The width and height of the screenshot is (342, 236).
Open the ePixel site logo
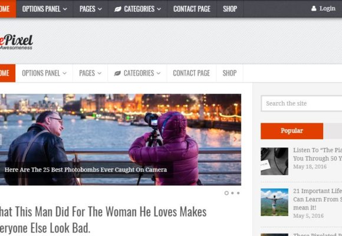(x=17, y=42)
